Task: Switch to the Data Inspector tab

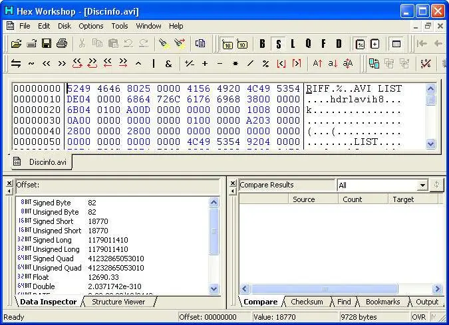Action: (x=48, y=302)
